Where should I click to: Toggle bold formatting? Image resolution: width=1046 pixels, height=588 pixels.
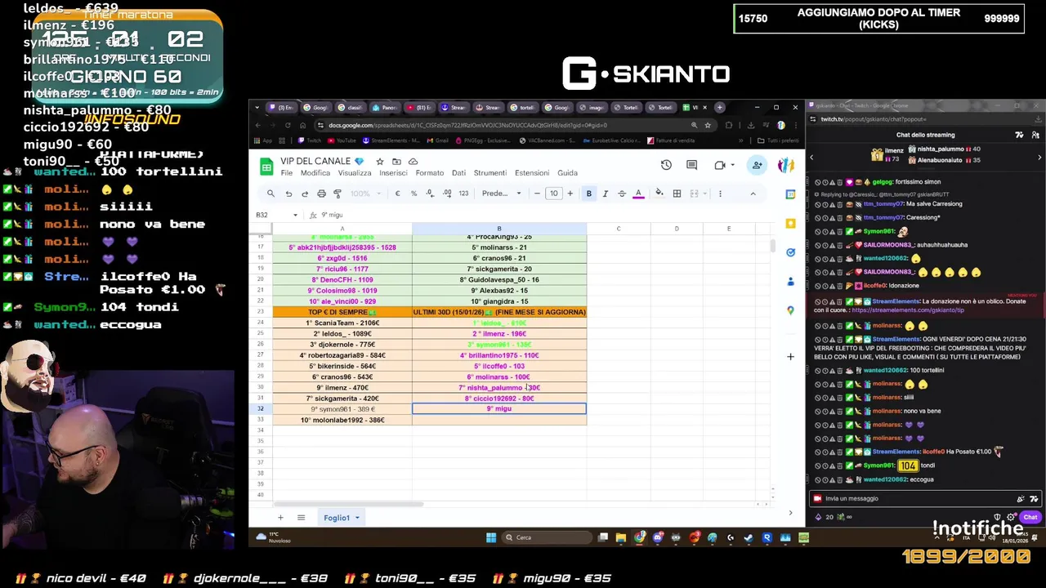pos(588,194)
